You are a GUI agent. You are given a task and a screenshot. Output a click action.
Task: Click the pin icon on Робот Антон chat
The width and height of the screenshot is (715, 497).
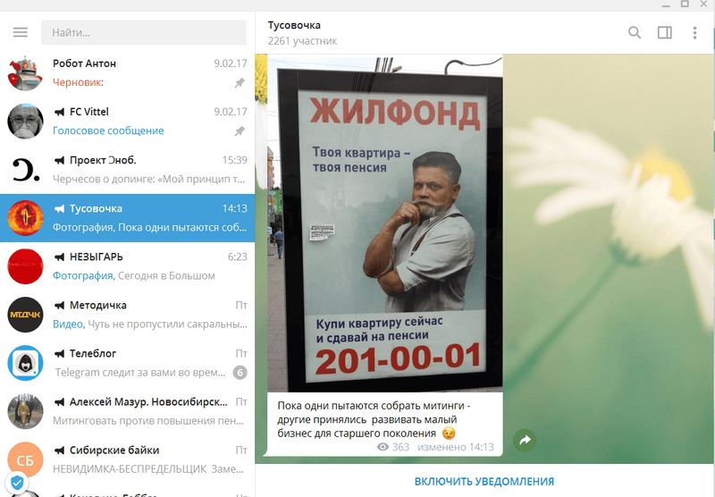pos(240,83)
